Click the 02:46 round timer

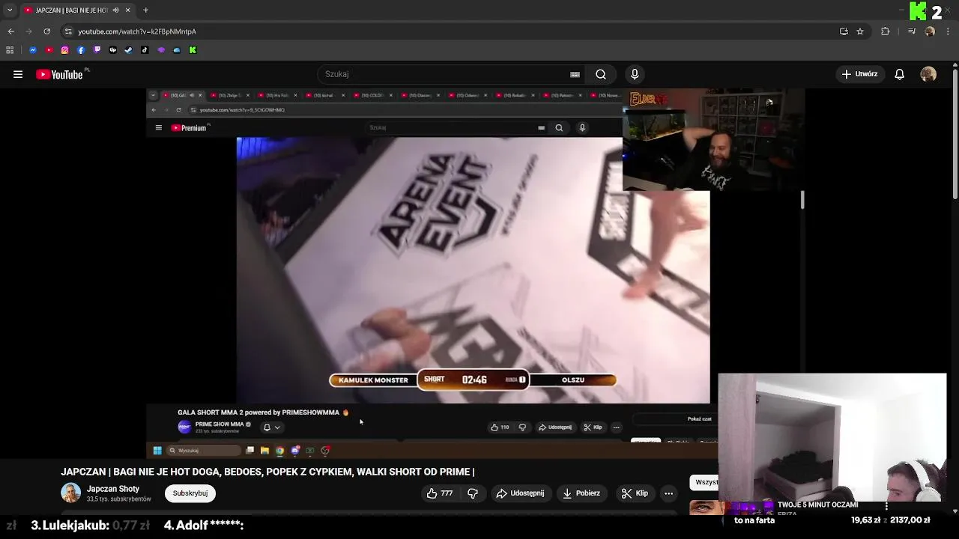[474, 380]
